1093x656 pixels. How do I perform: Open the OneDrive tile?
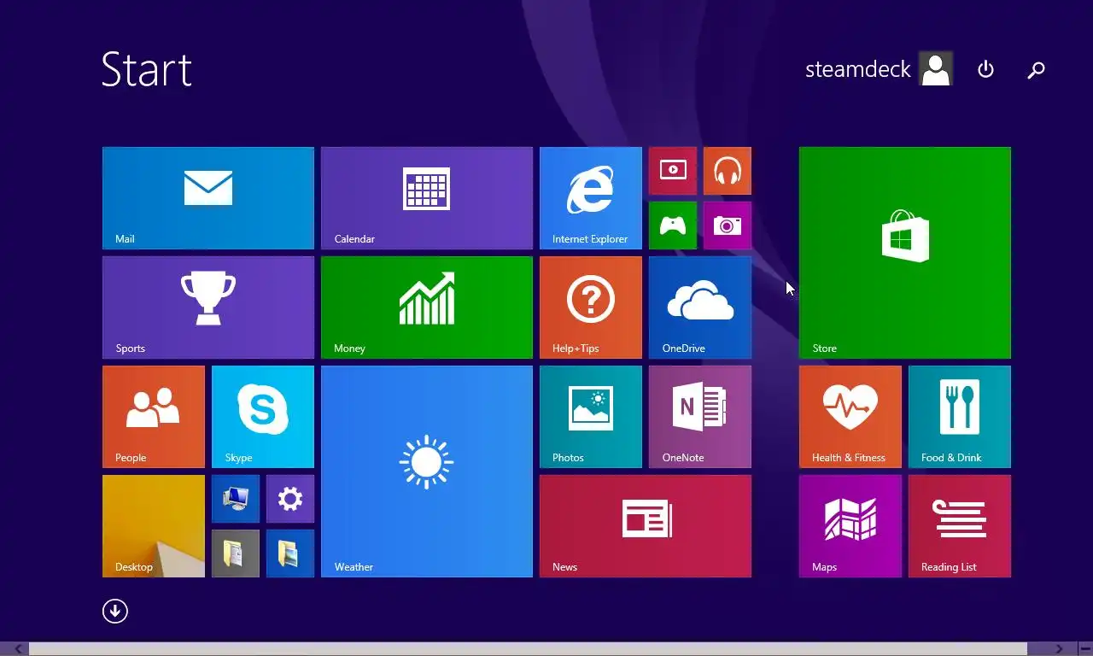click(x=700, y=307)
